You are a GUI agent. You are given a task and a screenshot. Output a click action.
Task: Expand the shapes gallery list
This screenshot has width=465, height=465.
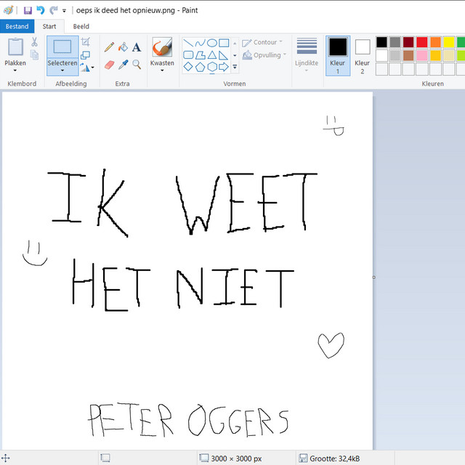pyautogui.click(x=234, y=67)
